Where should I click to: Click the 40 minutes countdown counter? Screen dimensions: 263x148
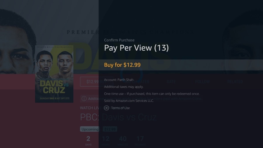click(123, 141)
